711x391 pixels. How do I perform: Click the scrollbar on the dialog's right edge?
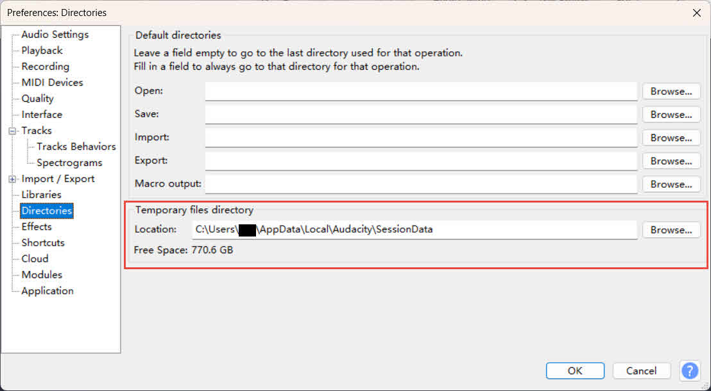[707, 192]
